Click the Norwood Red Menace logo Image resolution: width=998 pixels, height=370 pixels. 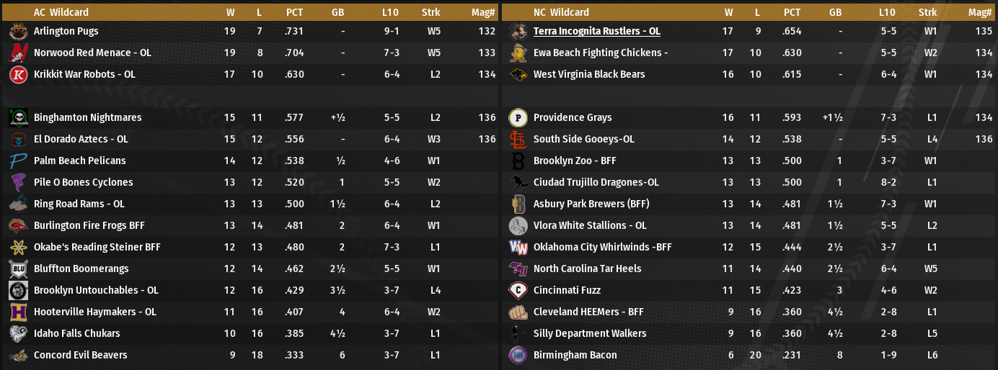19,53
